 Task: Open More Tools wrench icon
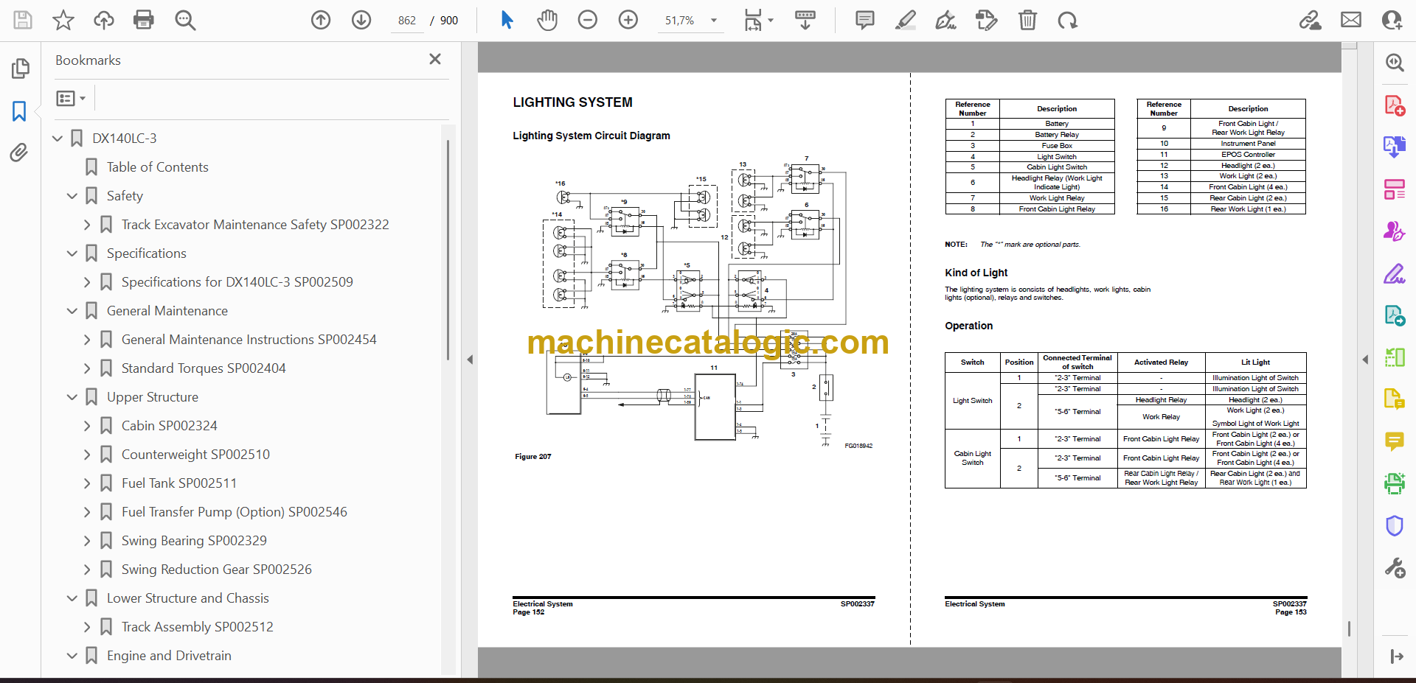click(1395, 567)
